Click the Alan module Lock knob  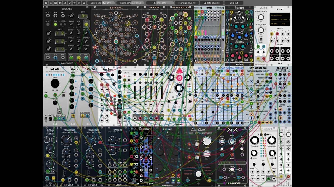pyautogui.click(x=55, y=83)
